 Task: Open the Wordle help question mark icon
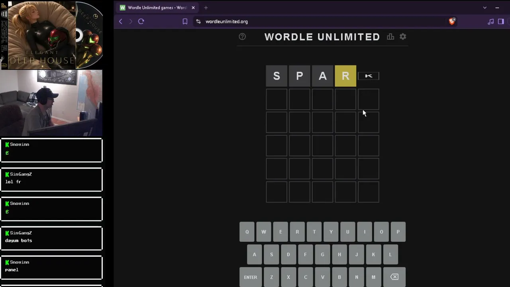242,37
